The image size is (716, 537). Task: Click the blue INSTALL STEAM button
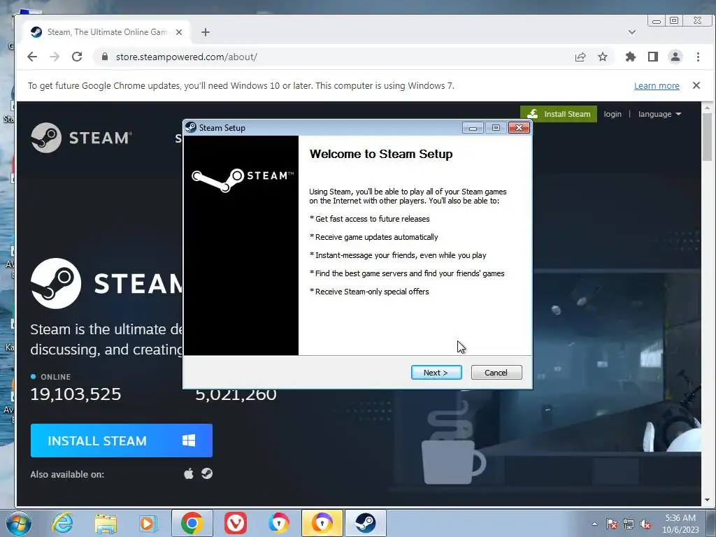[122, 441]
